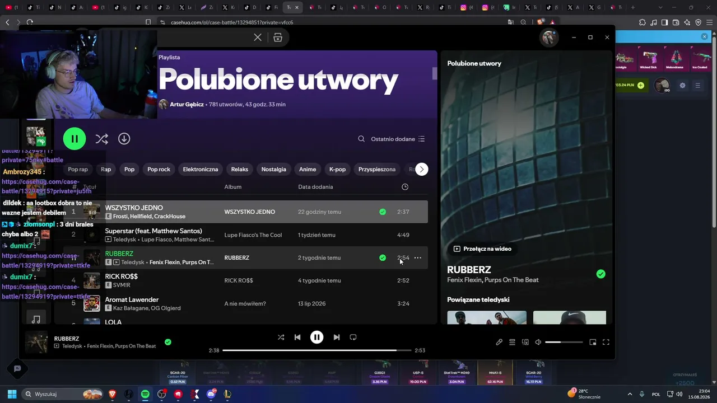Select the RICK RO$$ track title
Screen dimensions: 717x403
tap(122, 277)
